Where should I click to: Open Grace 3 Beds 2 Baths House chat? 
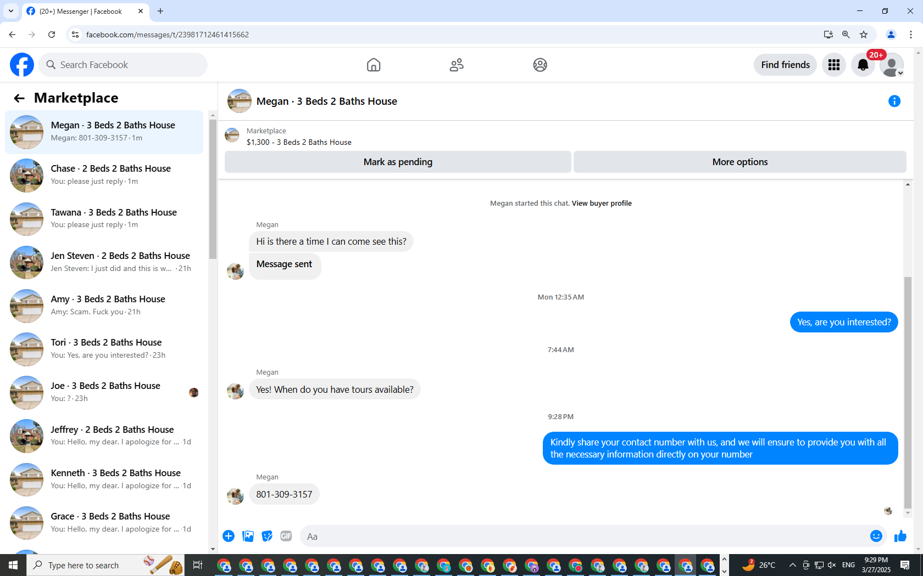(x=104, y=522)
